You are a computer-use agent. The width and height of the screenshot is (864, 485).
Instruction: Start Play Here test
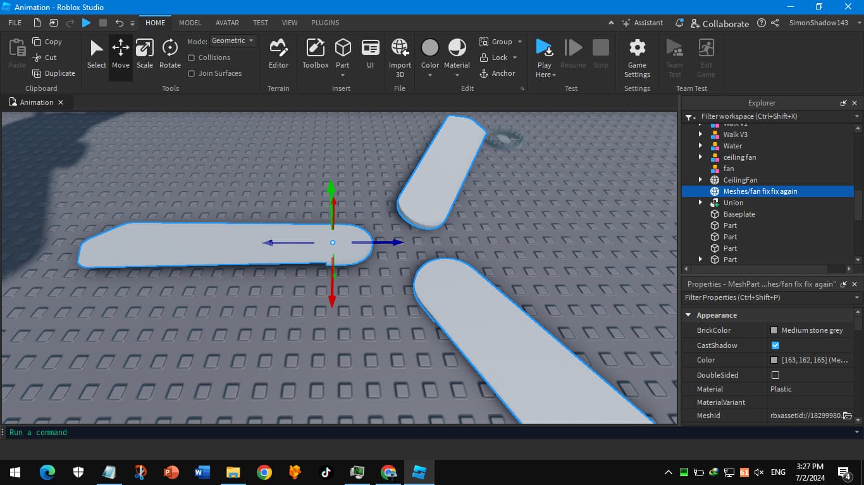544,57
